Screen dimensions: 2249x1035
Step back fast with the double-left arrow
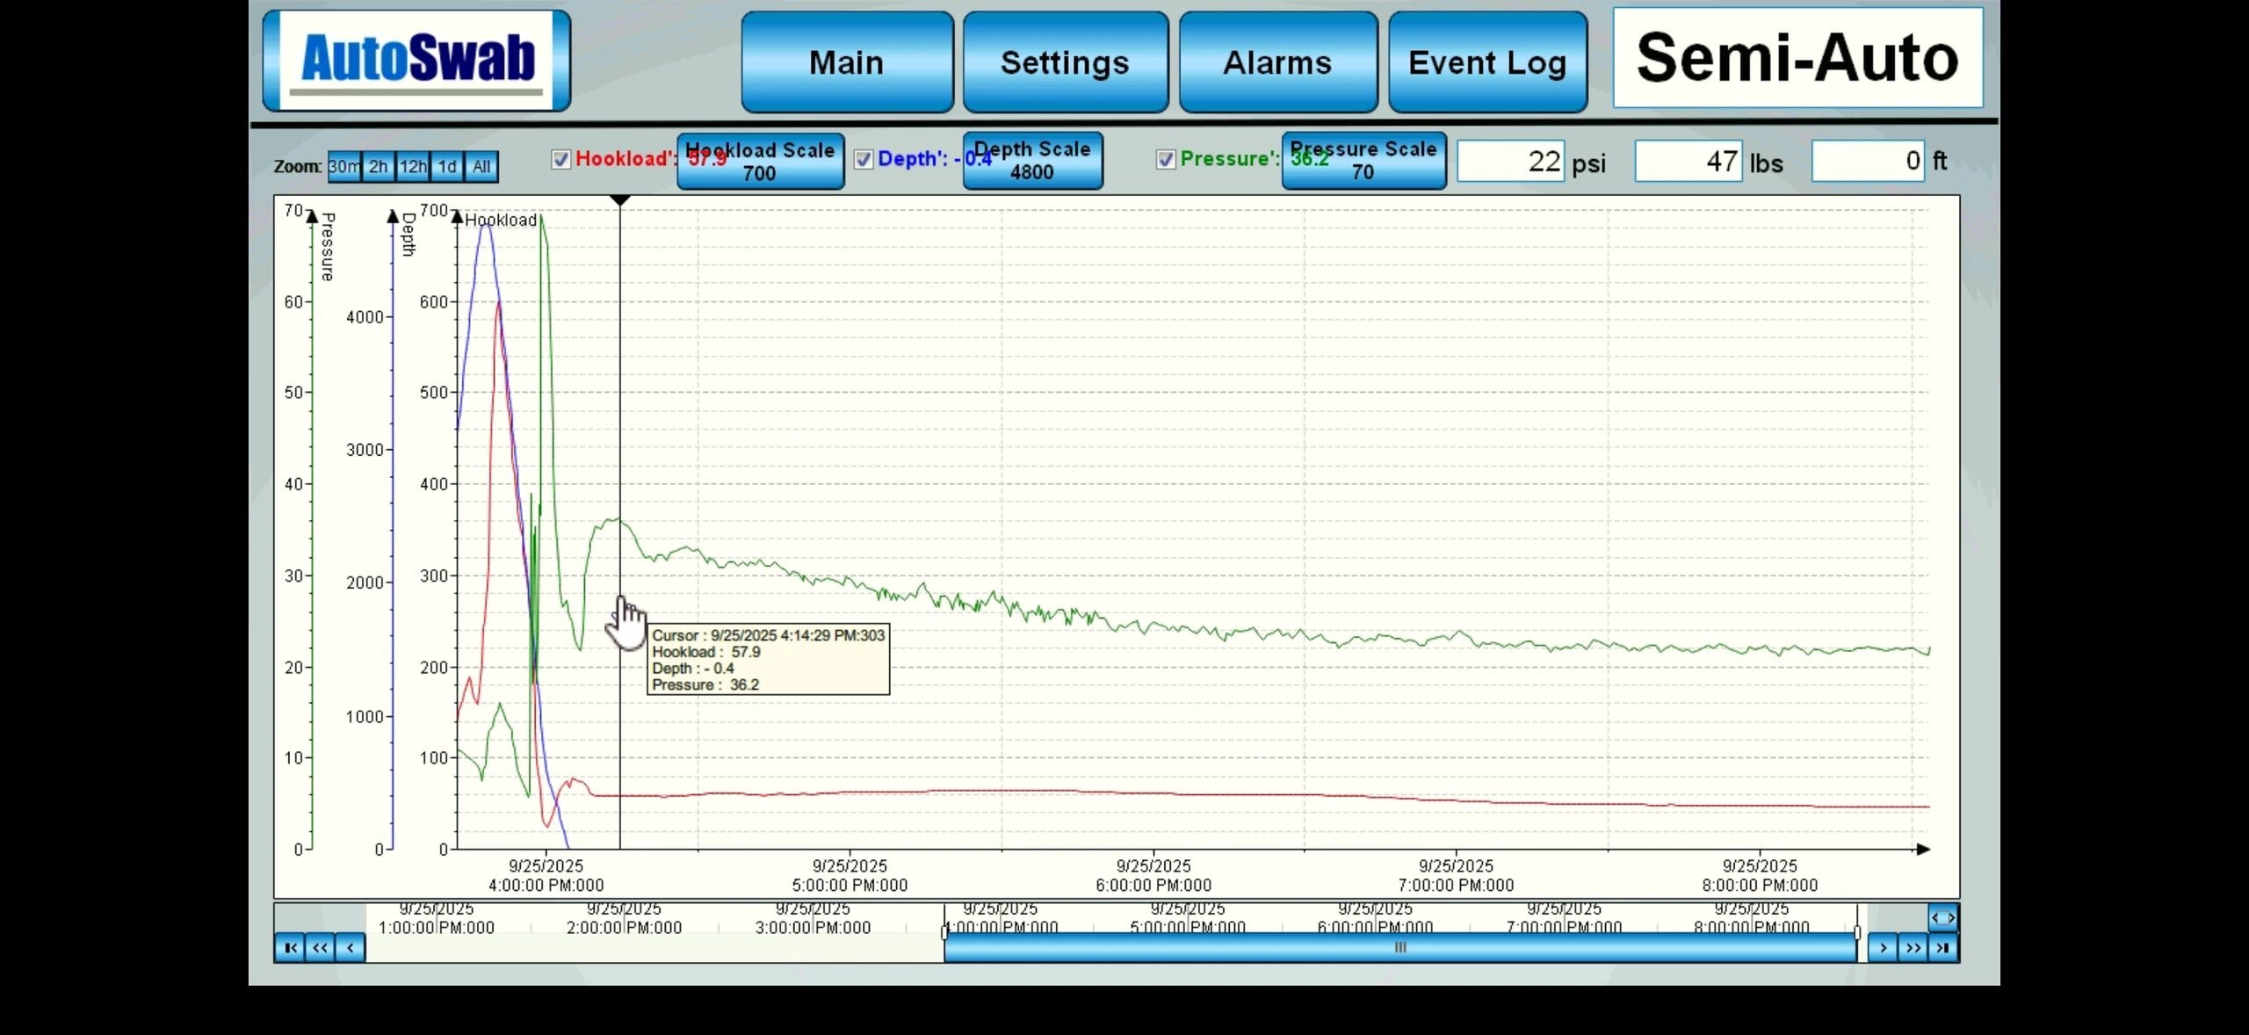(320, 948)
